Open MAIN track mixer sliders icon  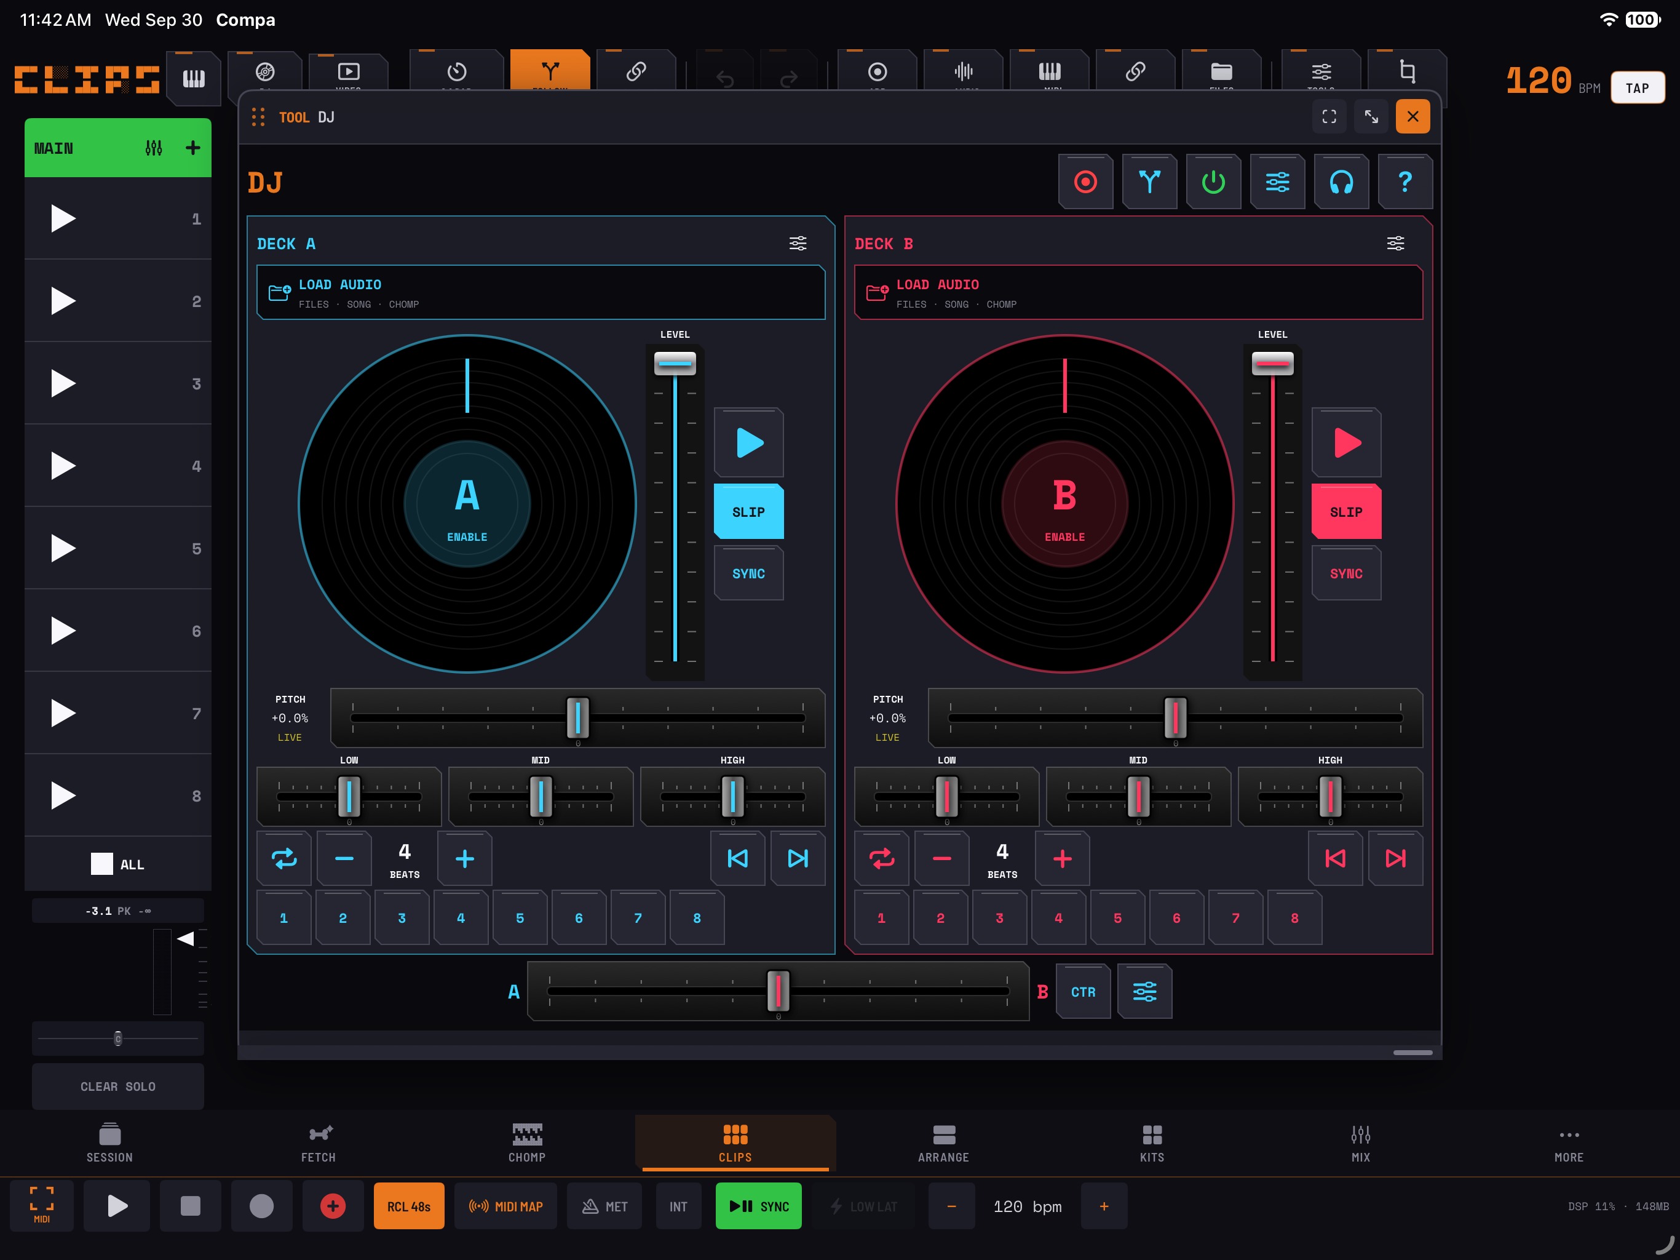point(153,148)
